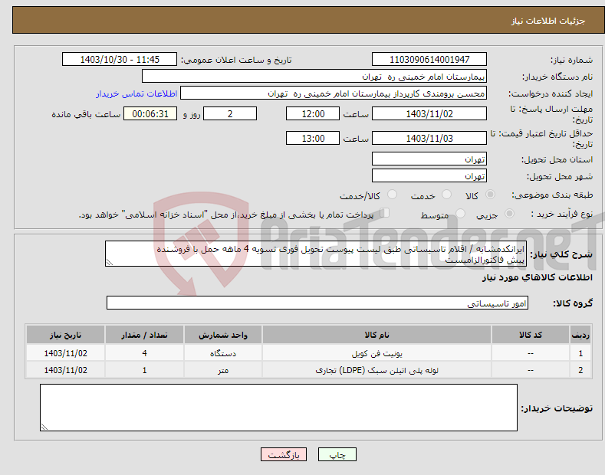Click need date 1403/11/02 in fan coil row
The image size is (605, 475).
tap(66, 353)
